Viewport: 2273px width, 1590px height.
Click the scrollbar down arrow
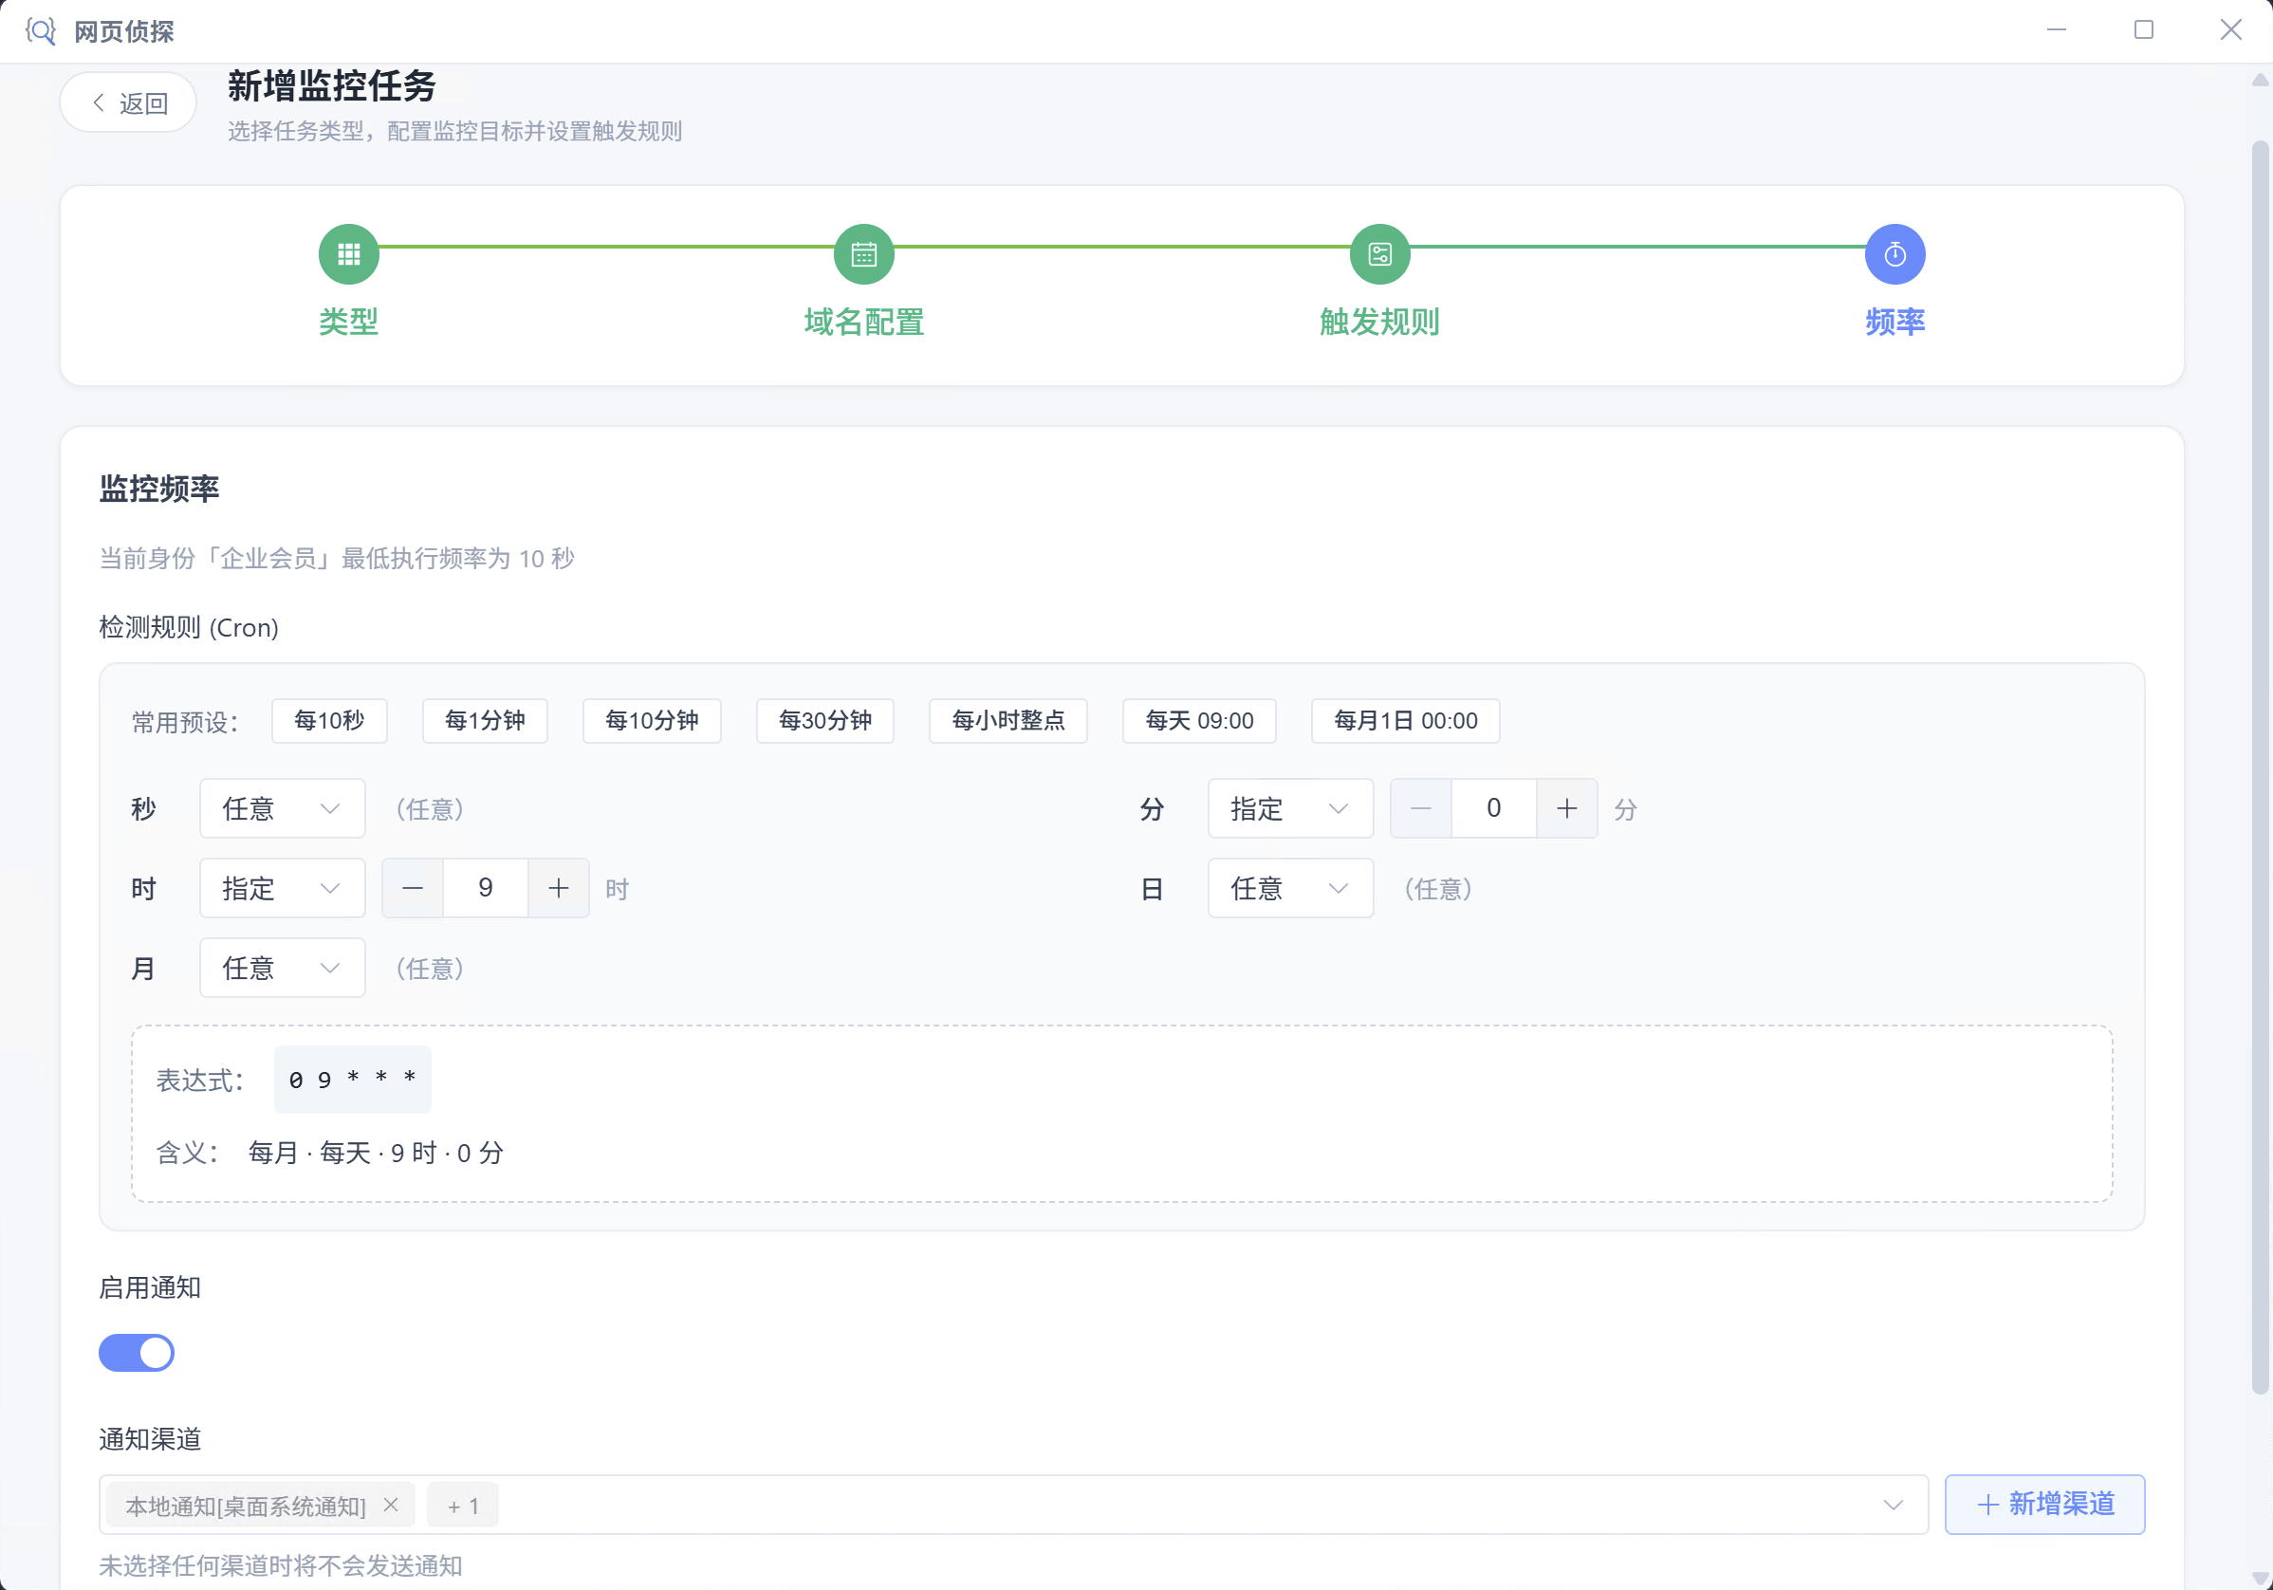2260,1577
